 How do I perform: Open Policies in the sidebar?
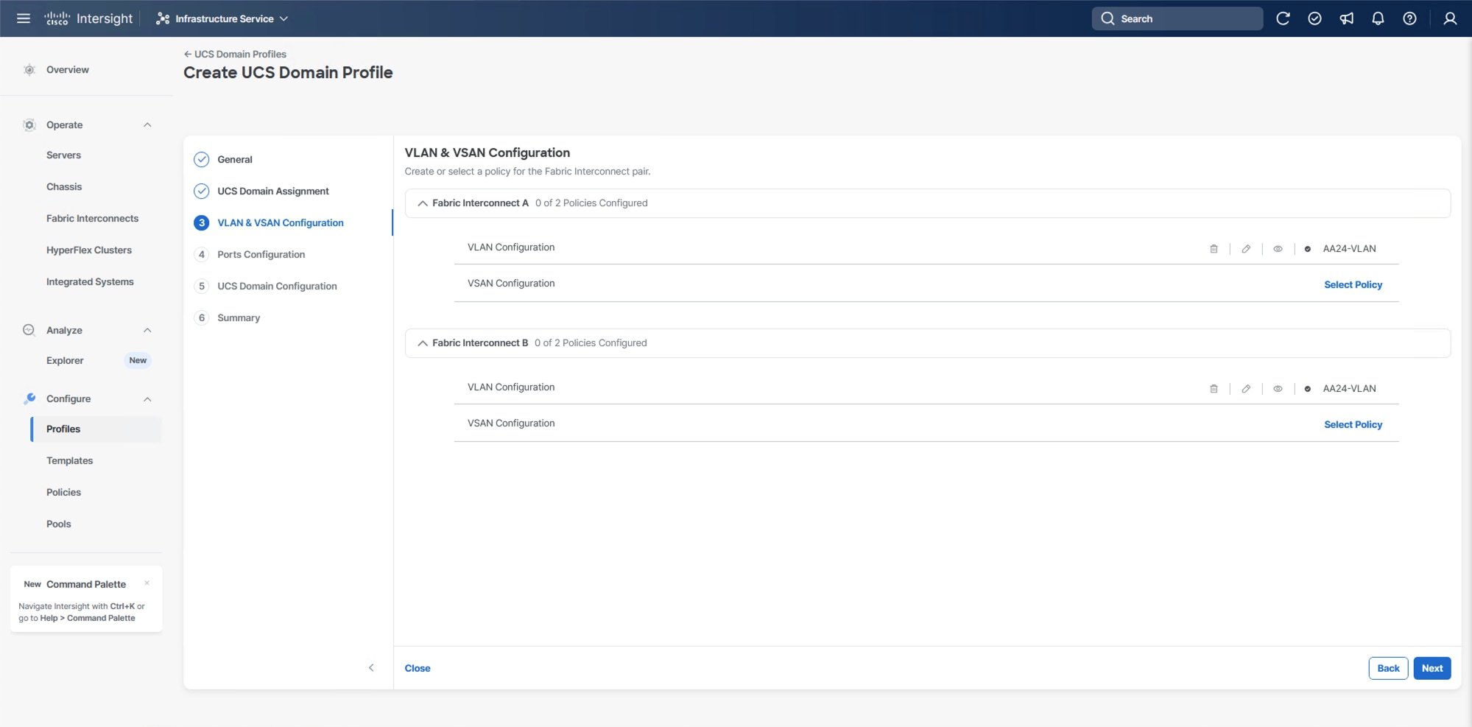(63, 492)
